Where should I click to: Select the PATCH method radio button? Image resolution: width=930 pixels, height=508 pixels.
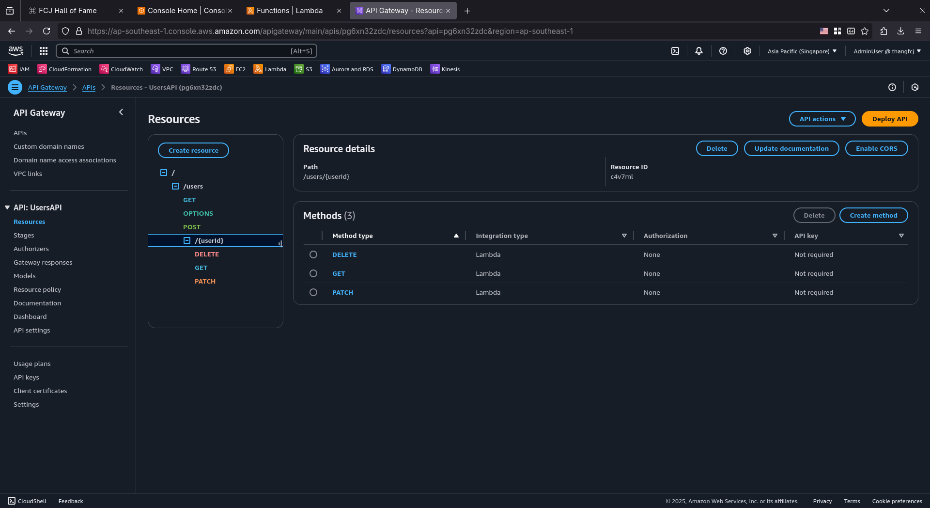(x=313, y=292)
